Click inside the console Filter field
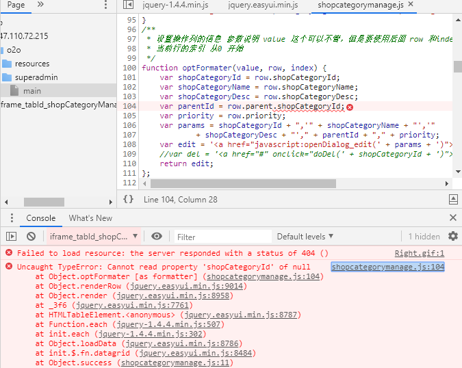 pos(222,237)
